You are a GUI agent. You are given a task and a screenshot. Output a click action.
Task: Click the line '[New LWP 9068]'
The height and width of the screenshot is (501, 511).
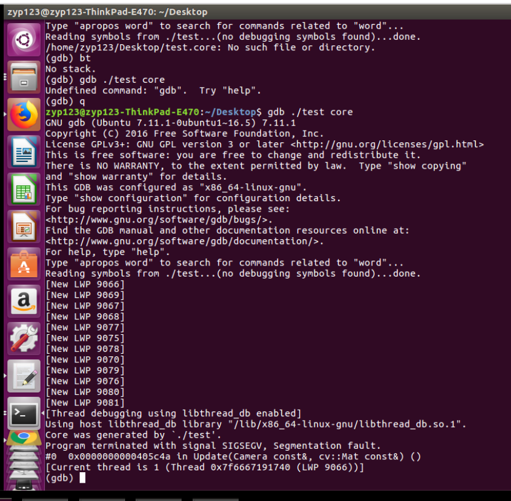[x=85, y=316]
